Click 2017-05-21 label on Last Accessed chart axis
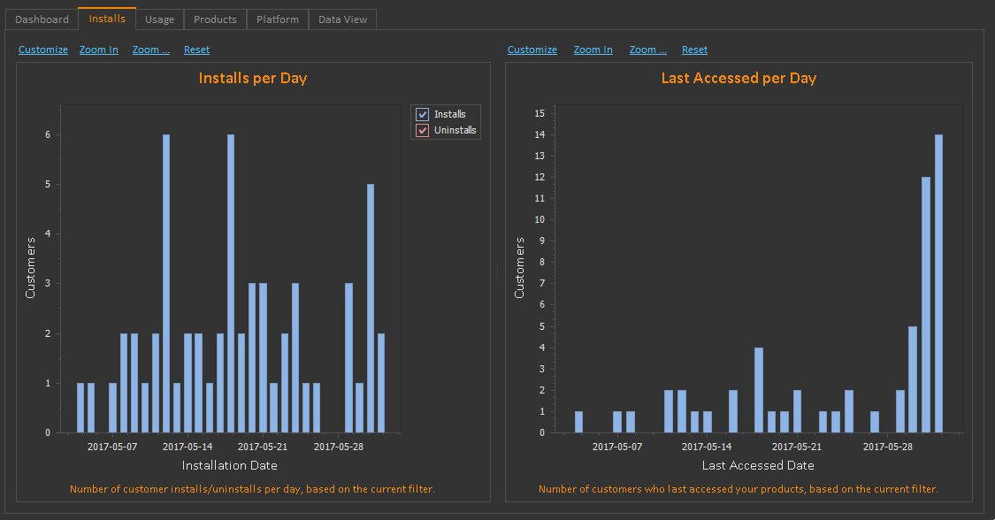Viewport: 995px width, 520px height. (796, 447)
